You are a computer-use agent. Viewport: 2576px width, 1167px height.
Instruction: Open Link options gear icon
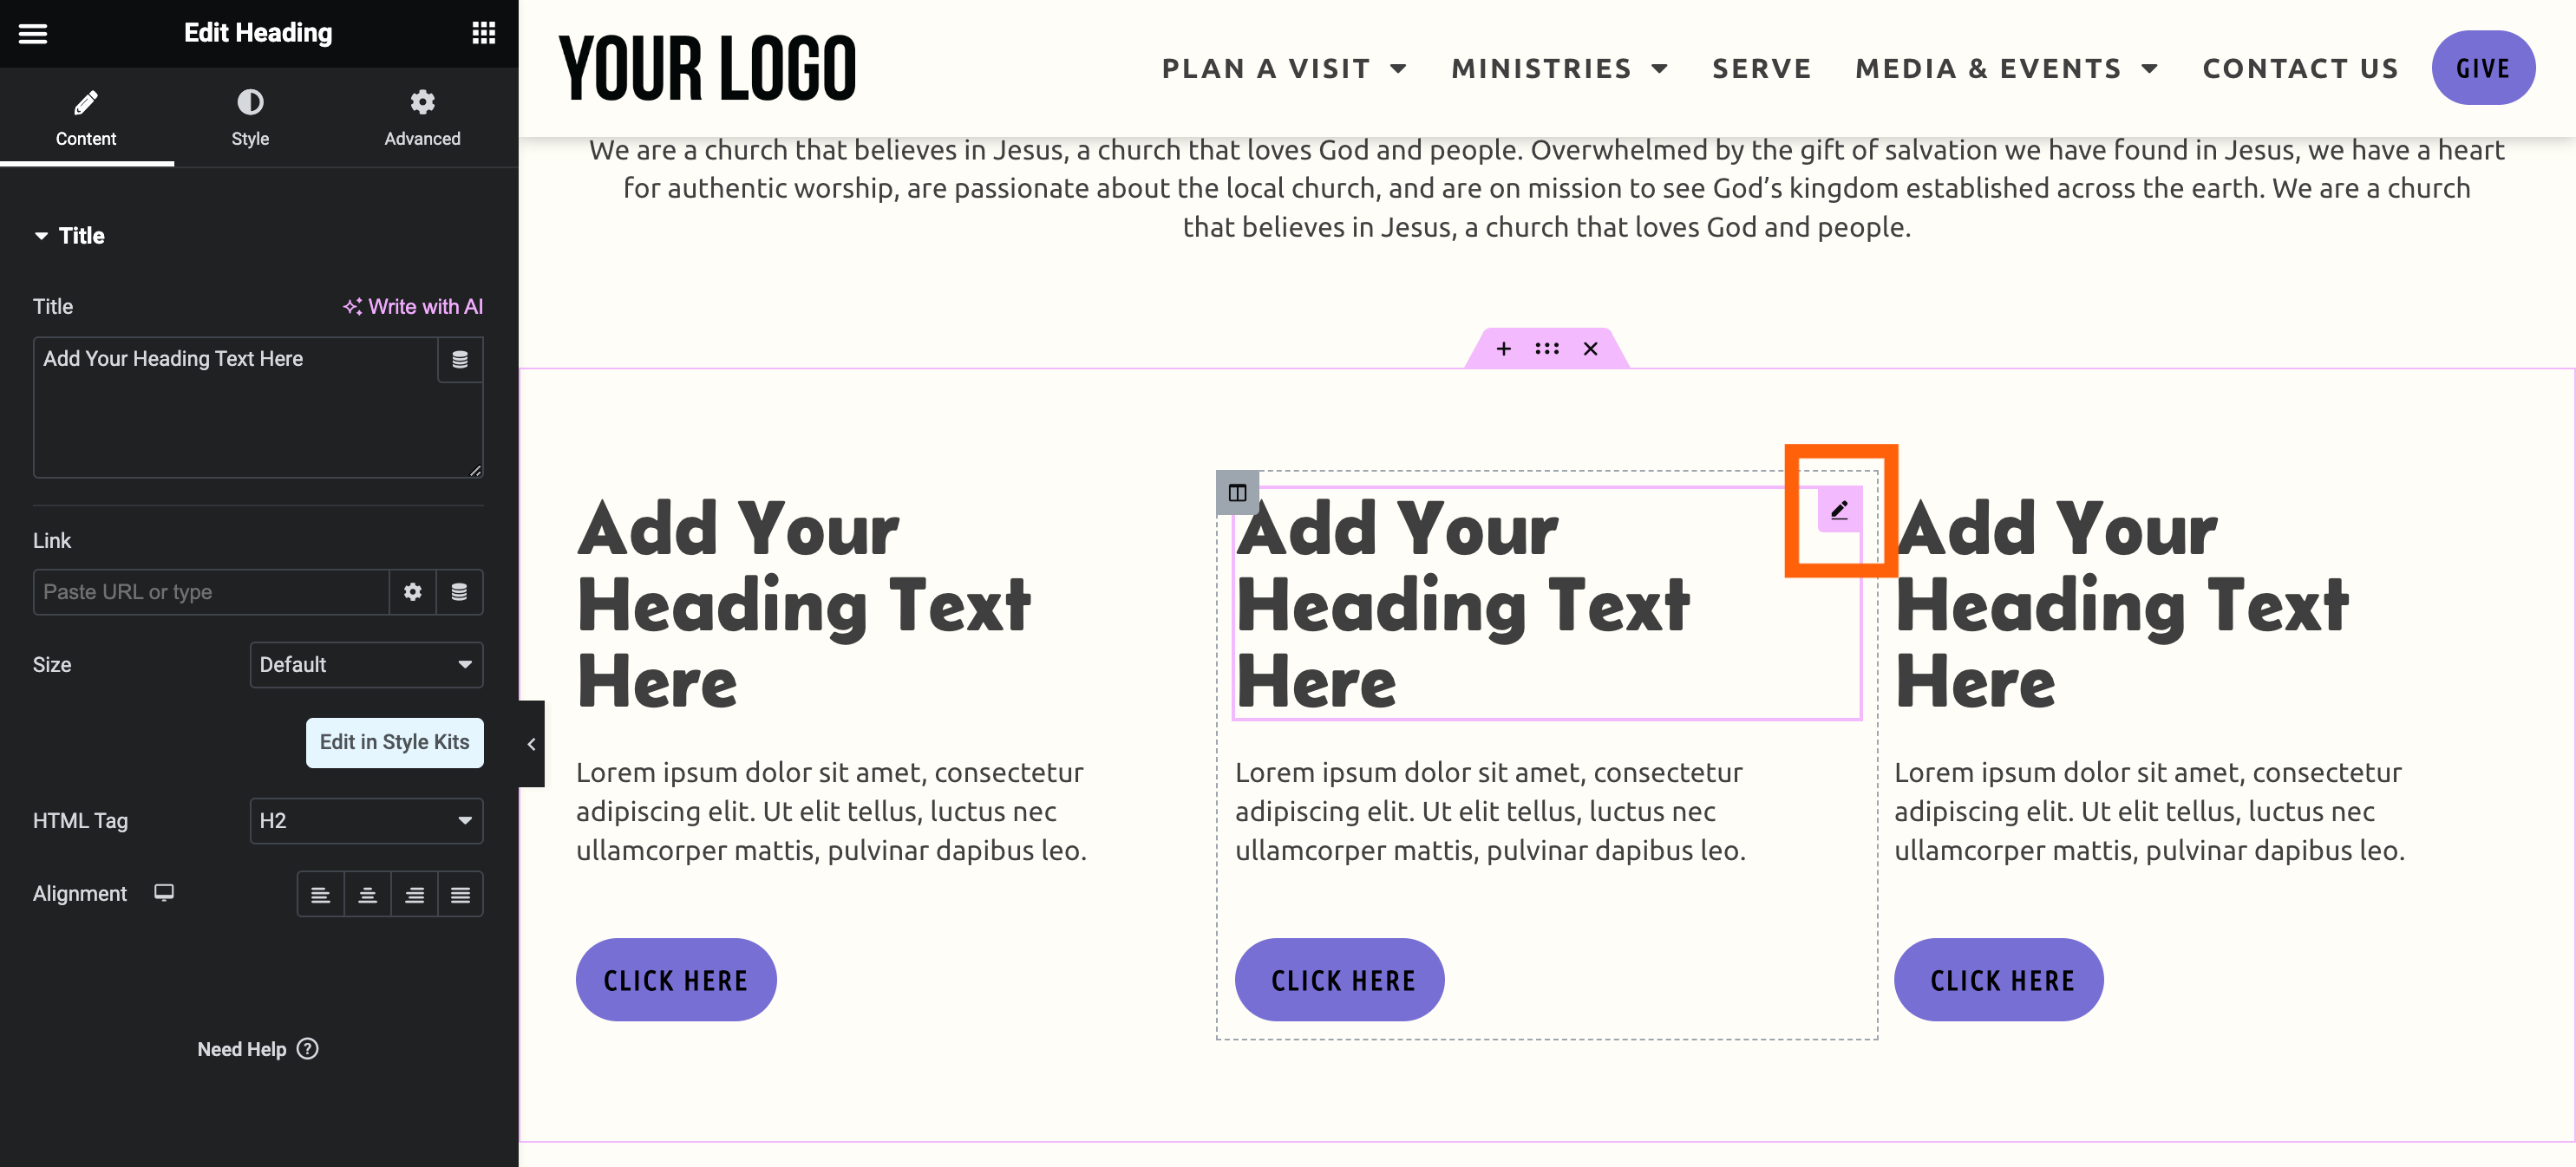click(x=412, y=592)
